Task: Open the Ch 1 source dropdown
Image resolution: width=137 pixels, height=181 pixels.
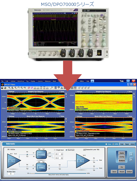Action: coord(59,154)
